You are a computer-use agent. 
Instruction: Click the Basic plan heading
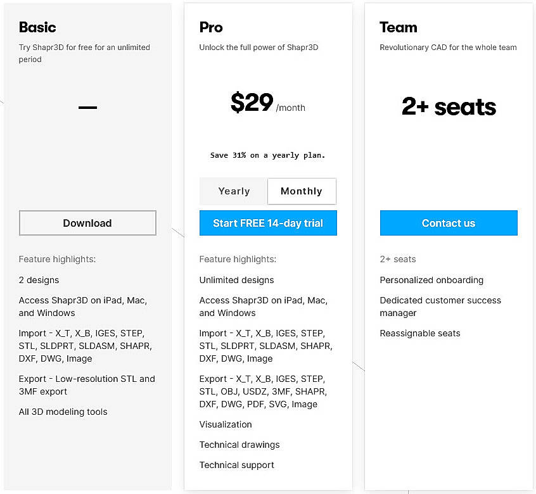click(37, 27)
